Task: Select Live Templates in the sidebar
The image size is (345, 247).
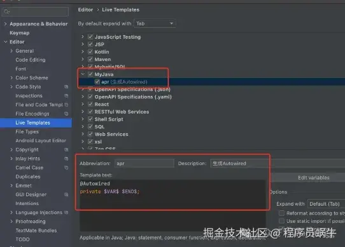Action: (x=36, y=123)
